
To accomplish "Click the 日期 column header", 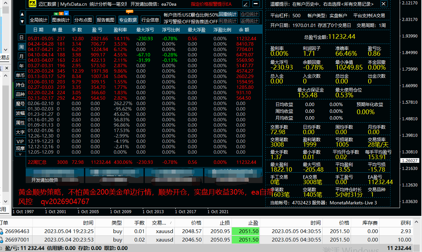I will [38, 30].
